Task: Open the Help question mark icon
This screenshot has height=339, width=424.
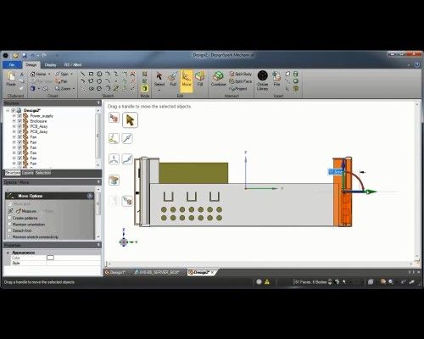Action: click(417, 64)
